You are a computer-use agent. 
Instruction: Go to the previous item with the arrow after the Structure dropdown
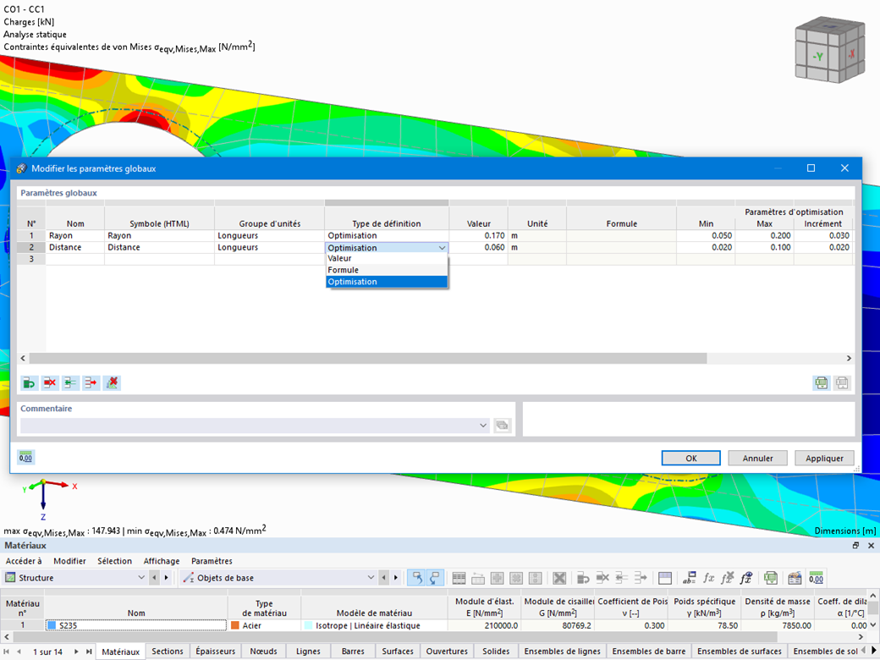tap(154, 577)
